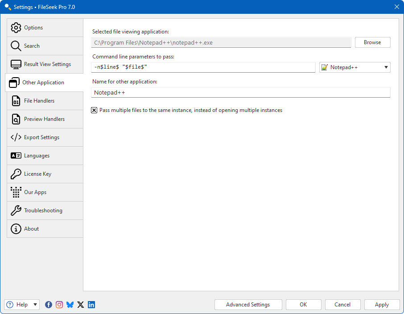
Task: Click the Troubleshooting wrench icon
Action: tap(16, 211)
